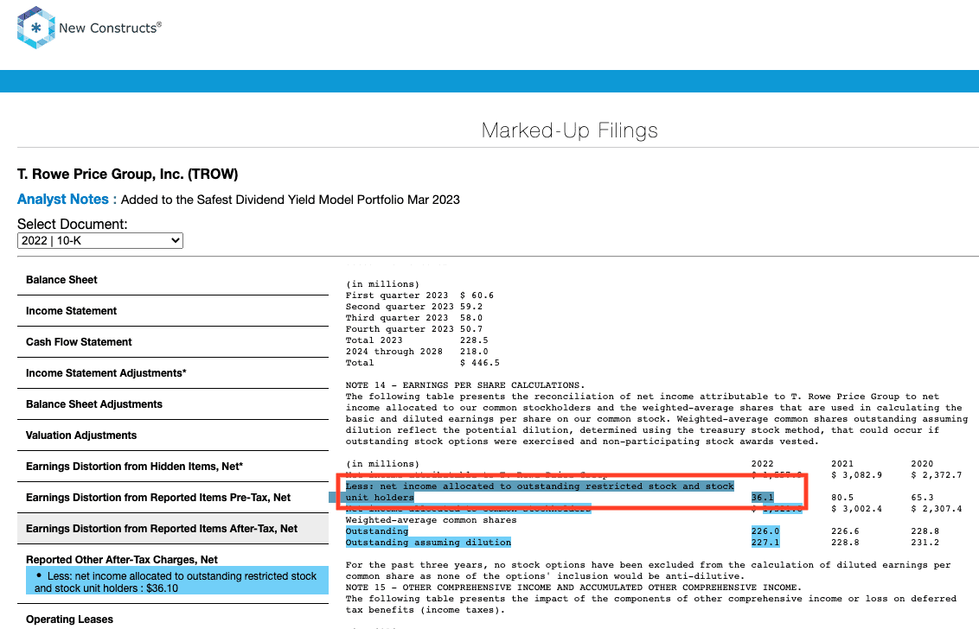979x629 pixels.
Task: Click the 'T. Rowe Price Group, Inc. (TROW)' title
Action: coord(127,175)
